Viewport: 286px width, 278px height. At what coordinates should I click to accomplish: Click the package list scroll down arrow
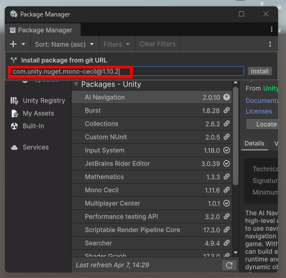236,253
